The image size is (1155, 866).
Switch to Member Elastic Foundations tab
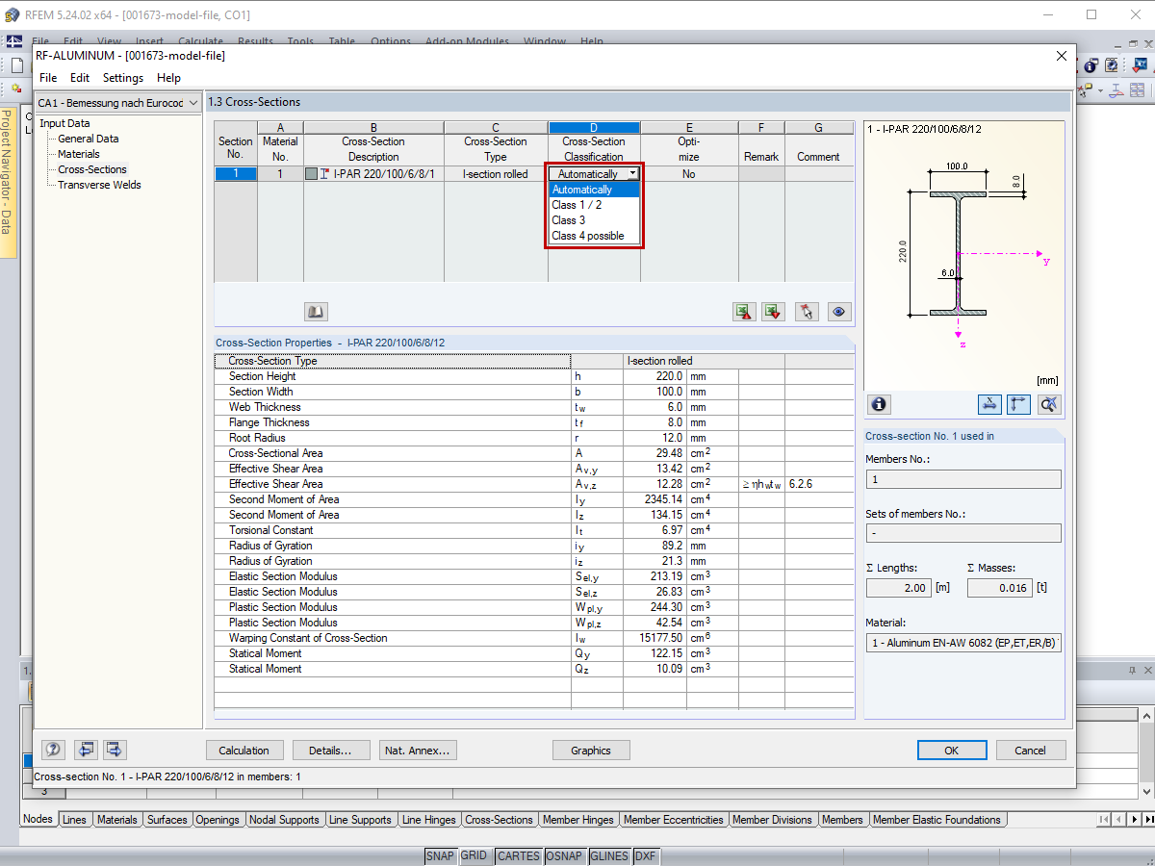pos(937,820)
